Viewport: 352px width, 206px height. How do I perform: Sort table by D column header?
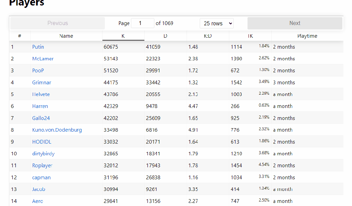[x=165, y=36]
